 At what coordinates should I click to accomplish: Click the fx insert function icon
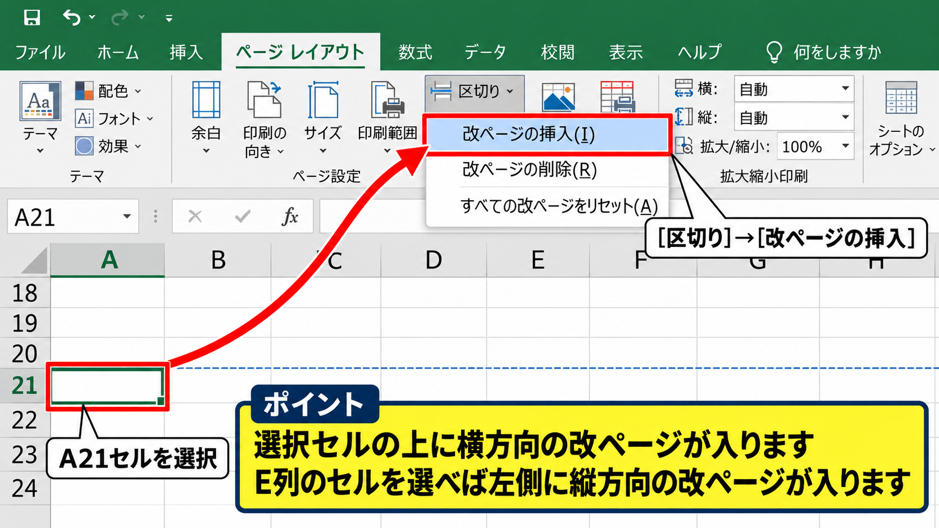pyautogui.click(x=290, y=216)
